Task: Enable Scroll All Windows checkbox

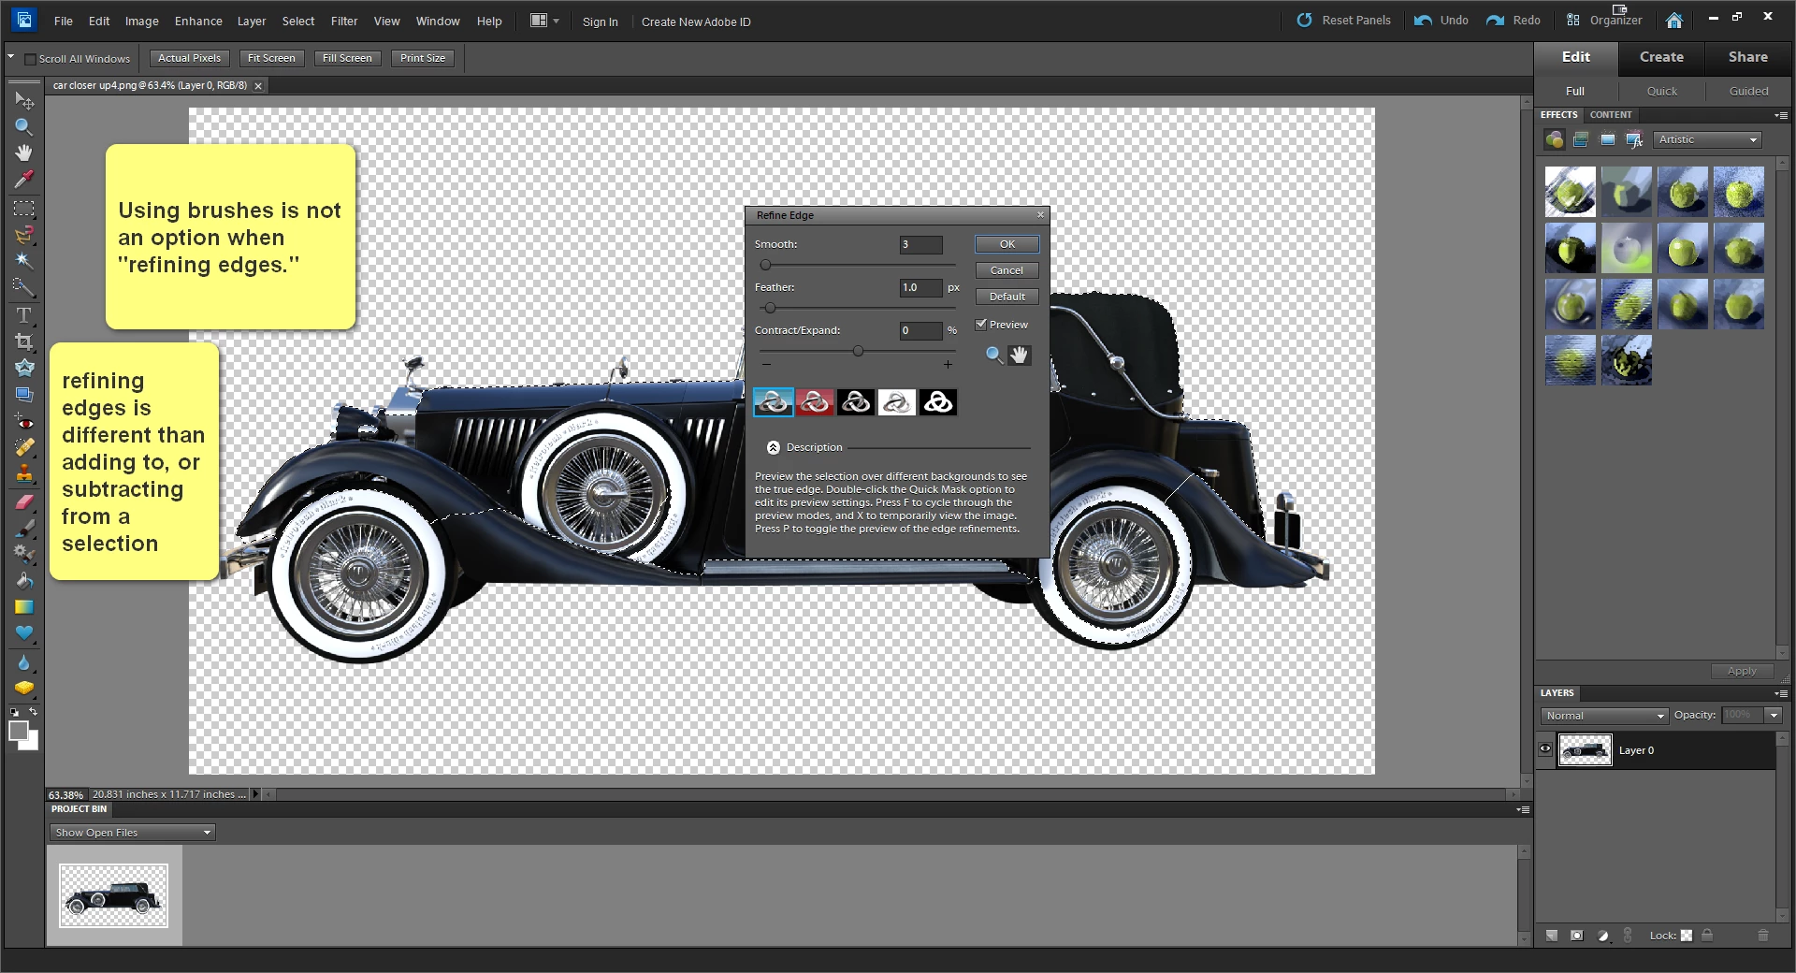Action: coord(31,59)
